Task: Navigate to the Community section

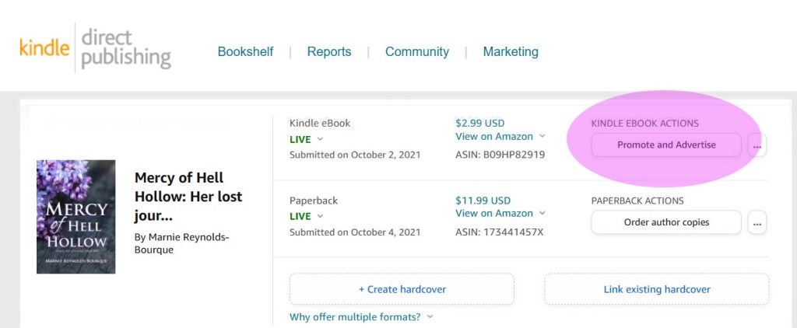Action: pyautogui.click(x=416, y=52)
